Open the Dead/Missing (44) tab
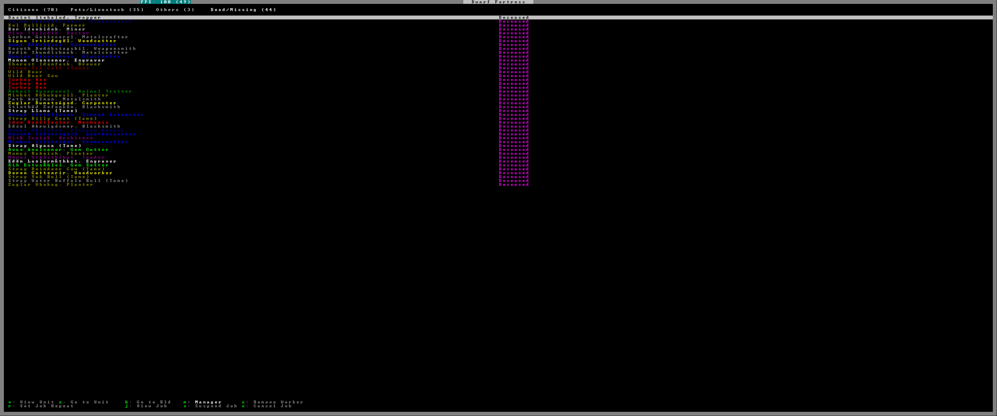 click(x=243, y=10)
